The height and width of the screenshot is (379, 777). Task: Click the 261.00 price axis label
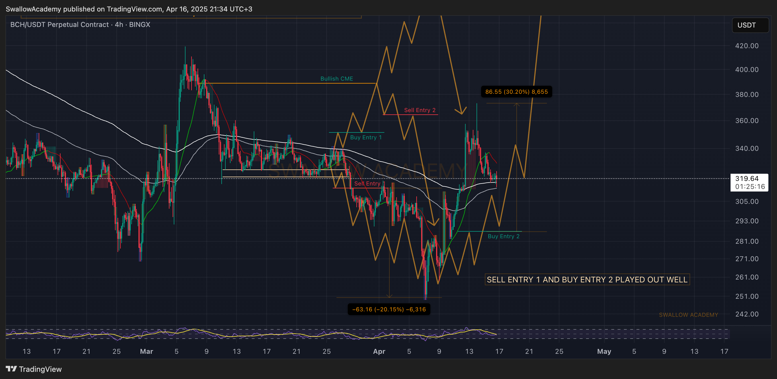point(747,277)
